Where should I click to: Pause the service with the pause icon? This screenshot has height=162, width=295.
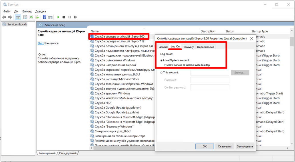[x=69, y=17]
